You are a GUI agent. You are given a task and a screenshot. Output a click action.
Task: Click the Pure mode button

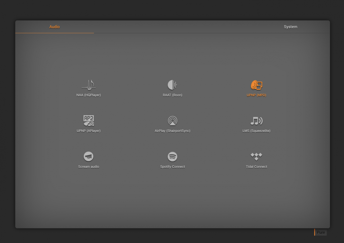[x=320, y=232]
